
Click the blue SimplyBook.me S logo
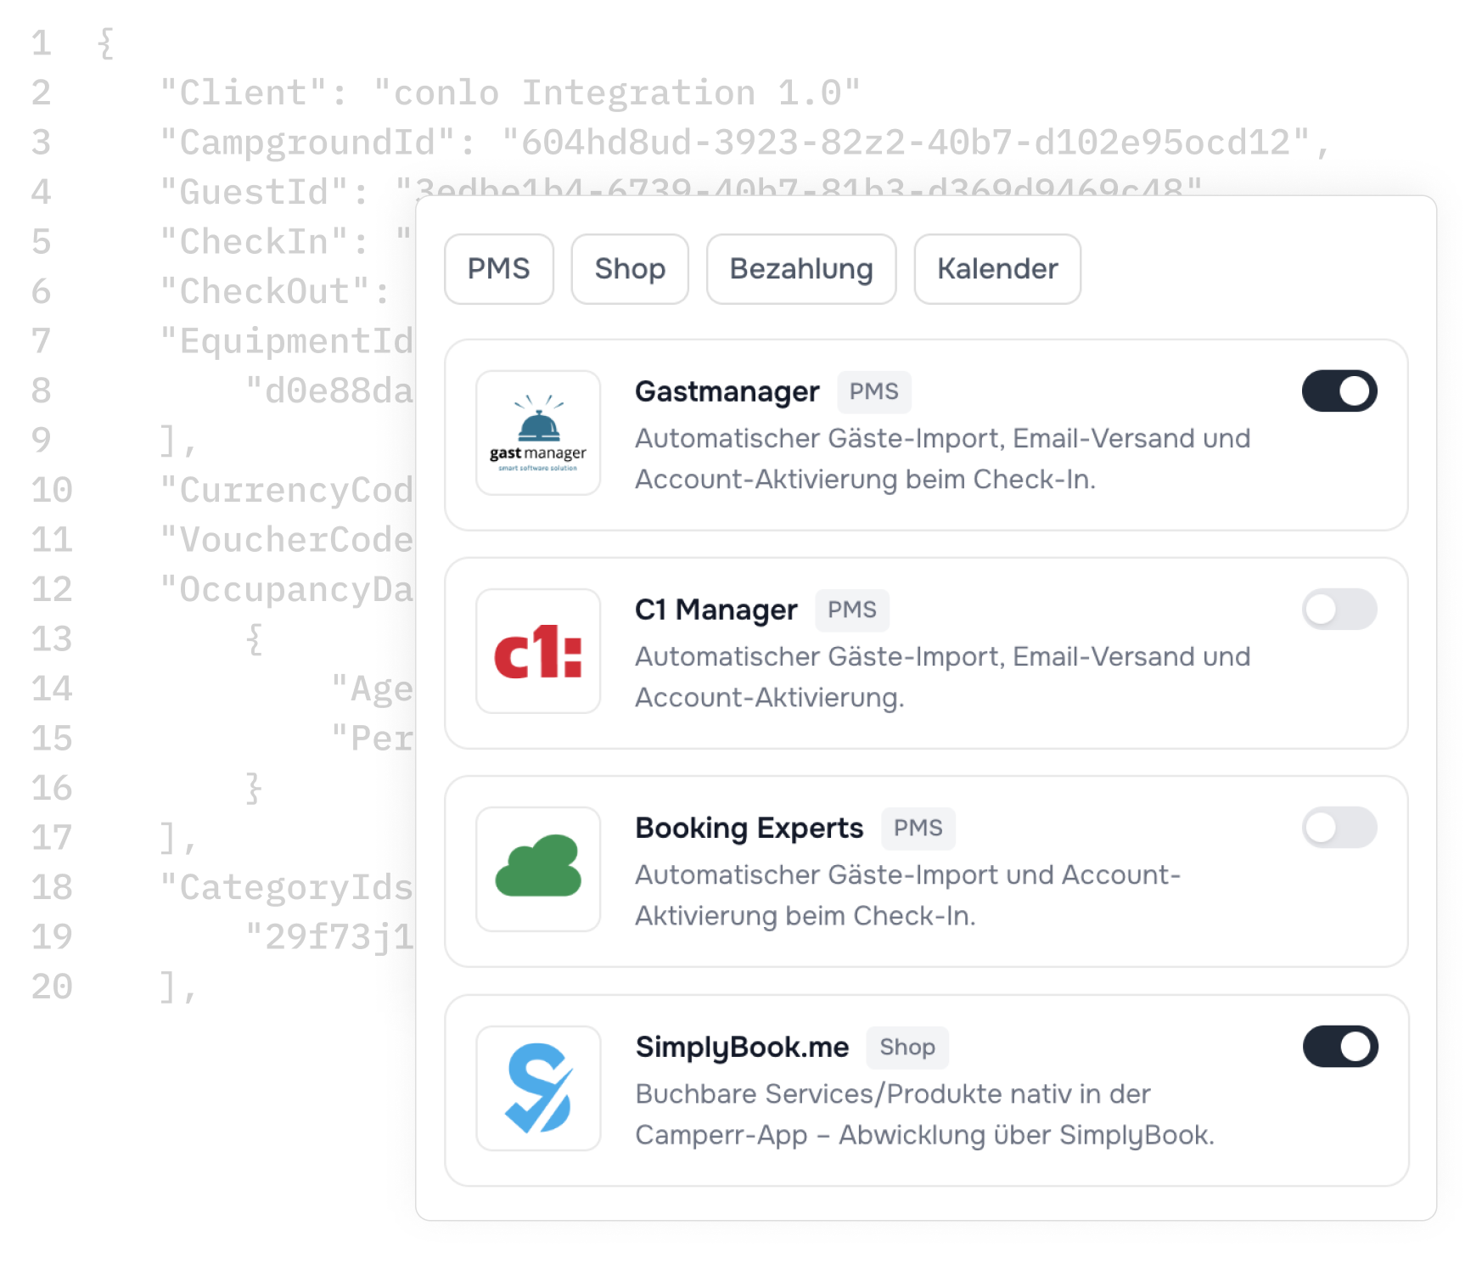coord(538,1088)
